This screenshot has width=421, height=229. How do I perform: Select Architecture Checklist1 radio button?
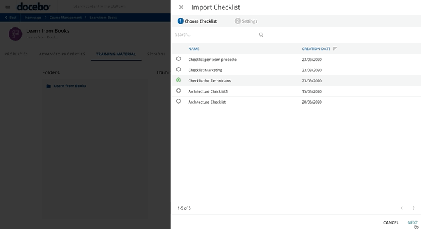pyautogui.click(x=178, y=91)
